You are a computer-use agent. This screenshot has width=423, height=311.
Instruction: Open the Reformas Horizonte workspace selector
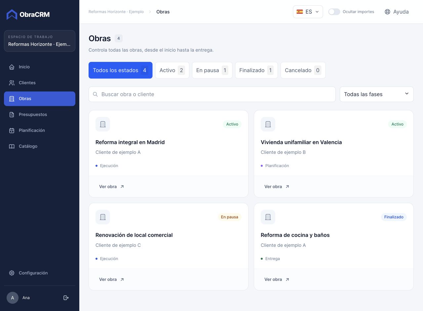[40, 41]
